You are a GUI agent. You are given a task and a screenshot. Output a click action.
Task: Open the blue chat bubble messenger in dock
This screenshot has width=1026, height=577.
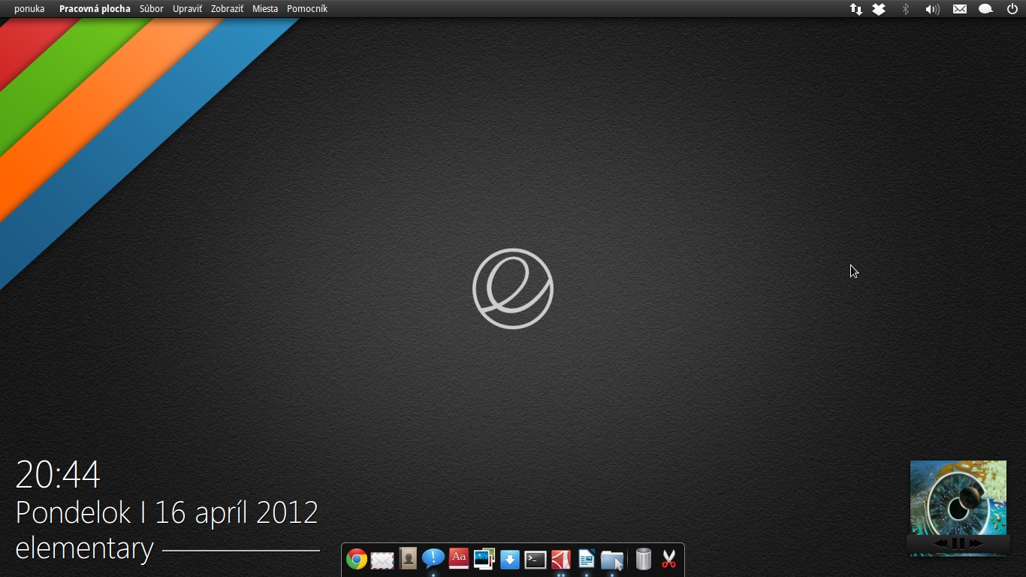433,558
